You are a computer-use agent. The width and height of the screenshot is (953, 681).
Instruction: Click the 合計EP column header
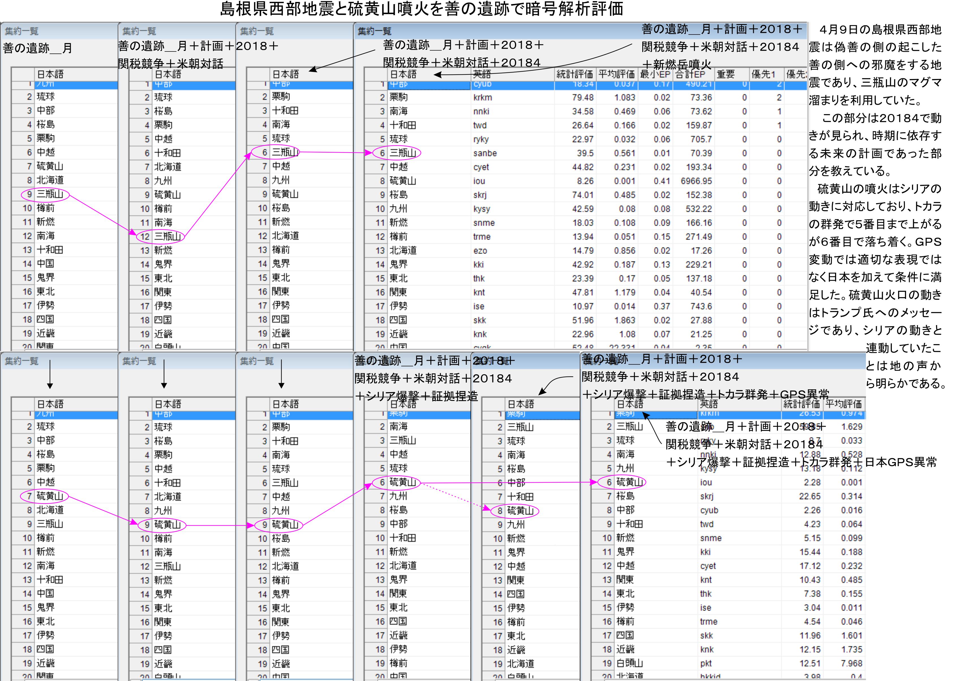(x=690, y=74)
